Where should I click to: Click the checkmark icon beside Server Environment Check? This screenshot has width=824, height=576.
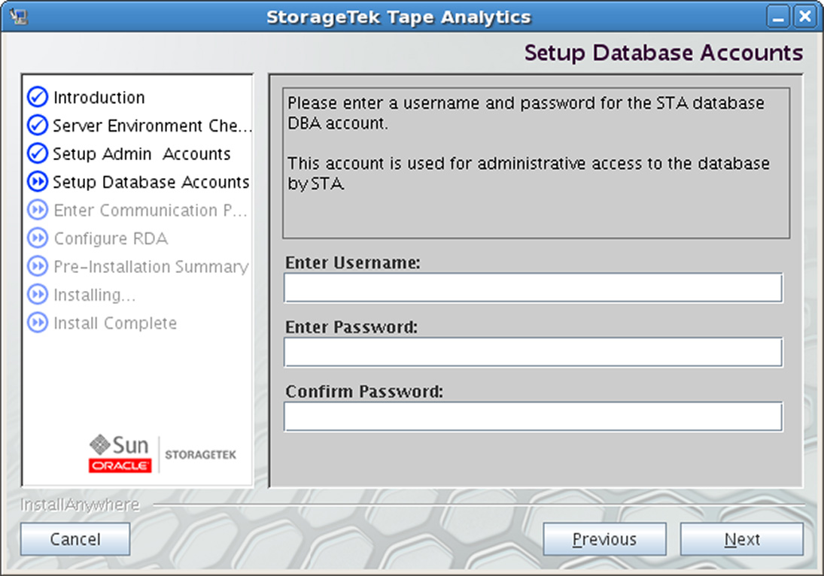point(38,126)
